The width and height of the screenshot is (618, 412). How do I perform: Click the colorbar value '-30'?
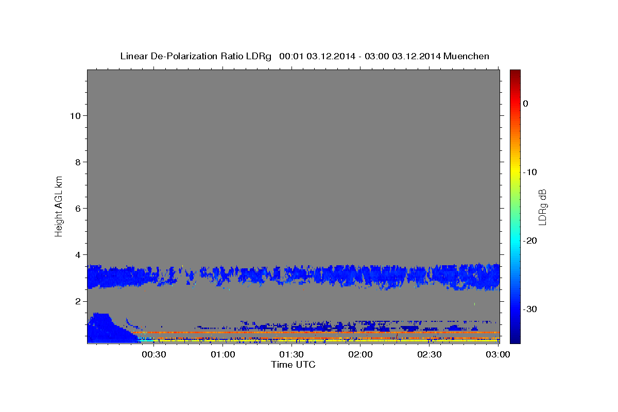(530, 309)
